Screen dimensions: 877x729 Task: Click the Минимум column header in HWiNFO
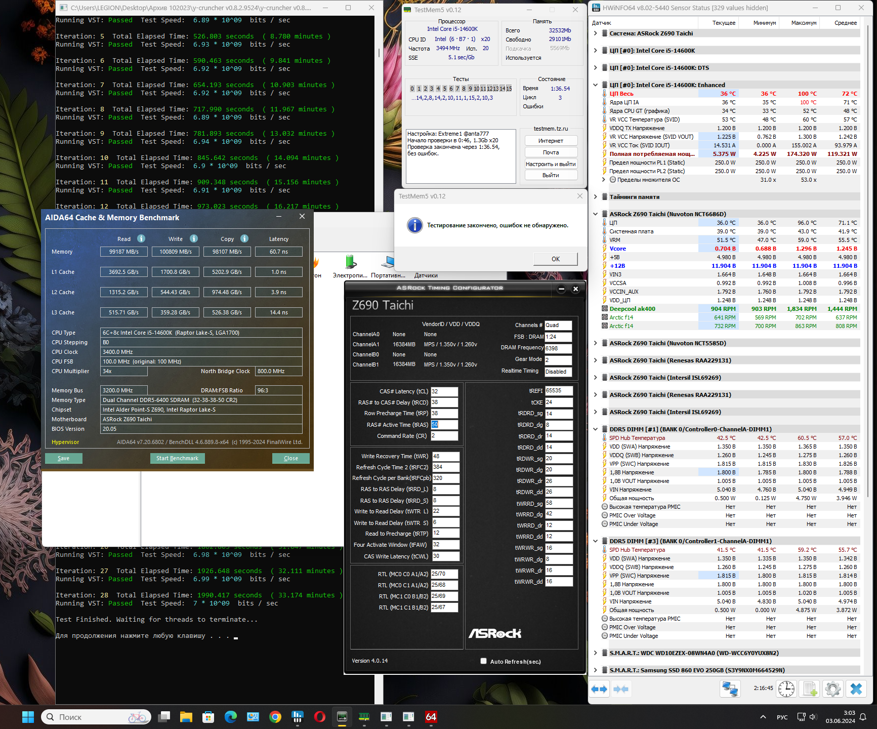(x=759, y=23)
